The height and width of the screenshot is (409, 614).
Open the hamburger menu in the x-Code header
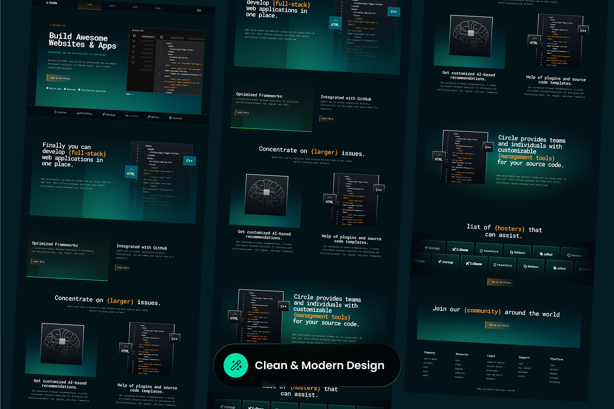point(199,10)
